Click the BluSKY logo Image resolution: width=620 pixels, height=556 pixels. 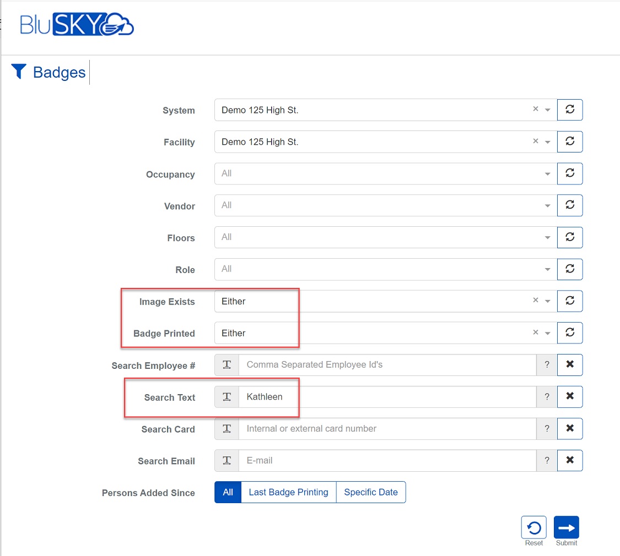77,25
